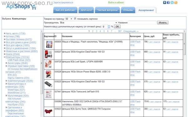Select 'Моноблоки (211)' category
Viewport: 188px width, 117px height.
pyautogui.click(x=17, y=93)
